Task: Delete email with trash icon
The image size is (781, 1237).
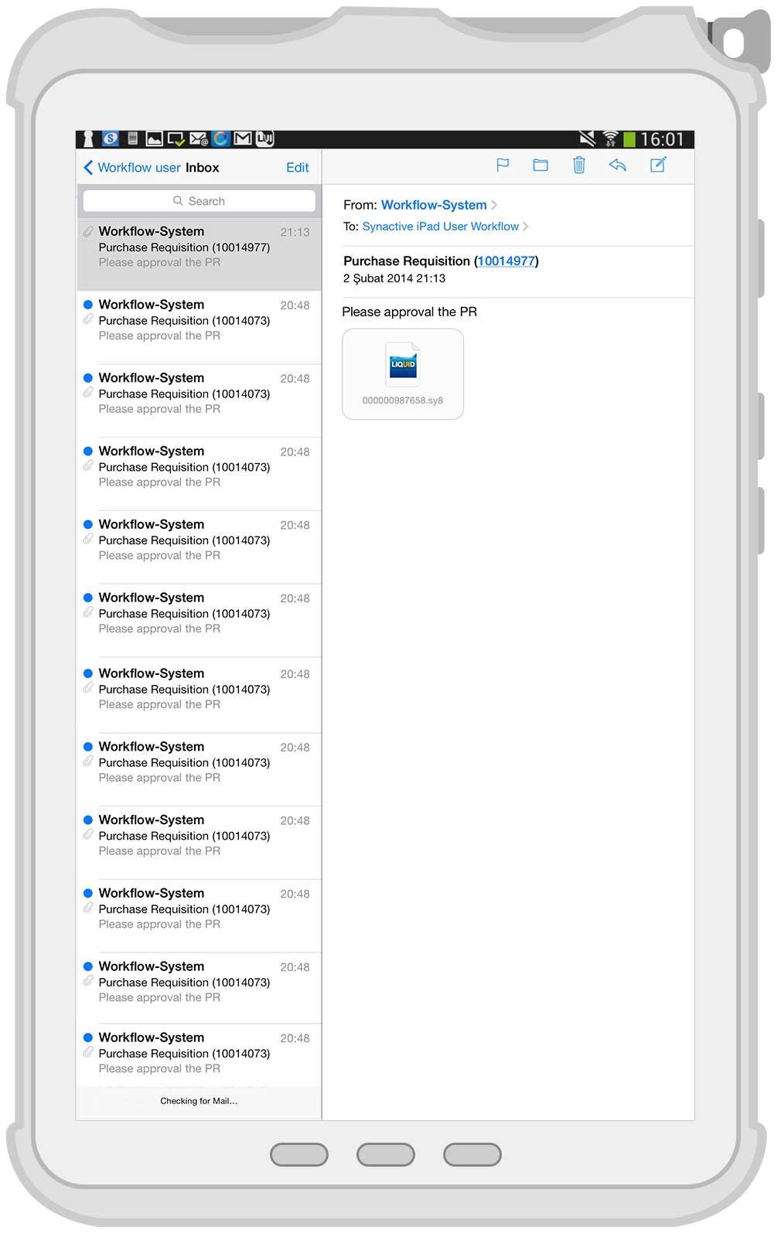Action: coord(578,165)
